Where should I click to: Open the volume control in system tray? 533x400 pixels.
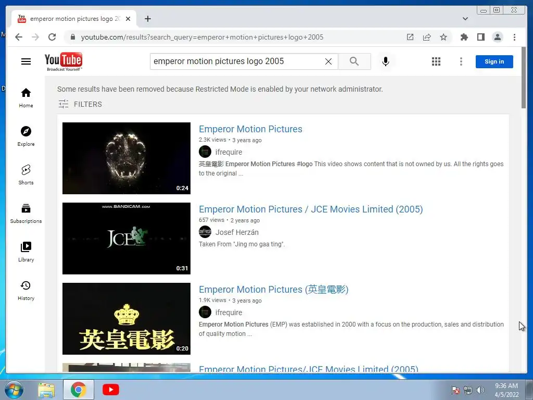480,390
